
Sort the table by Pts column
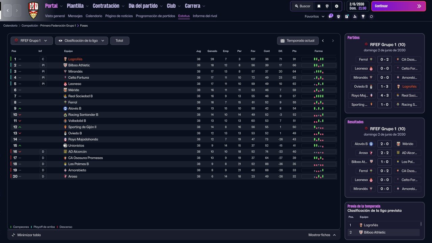pos(294,51)
